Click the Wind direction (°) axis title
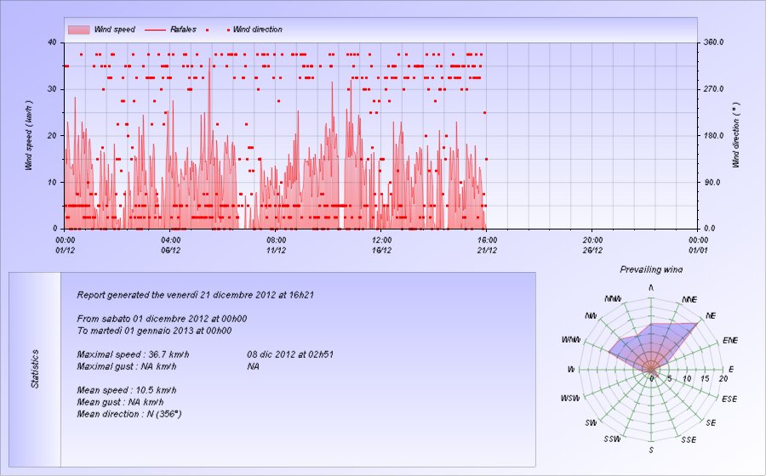The width and height of the screenshot is (766, 476). pos(736,136)
